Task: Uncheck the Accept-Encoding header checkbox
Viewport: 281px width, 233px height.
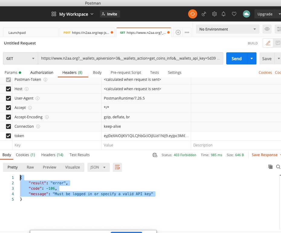Action: pyautogui.click(x=8, y=117)
